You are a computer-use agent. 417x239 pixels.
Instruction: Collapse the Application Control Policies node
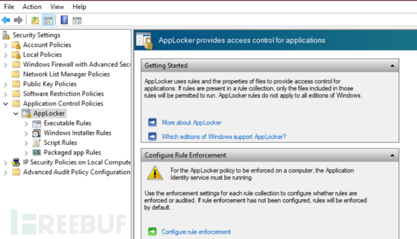(5, 103)
